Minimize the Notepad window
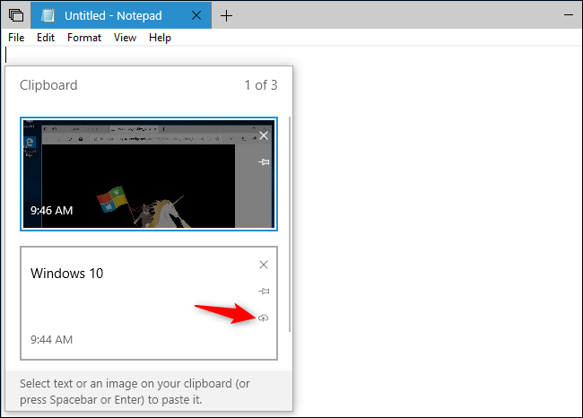 (569, 15)
